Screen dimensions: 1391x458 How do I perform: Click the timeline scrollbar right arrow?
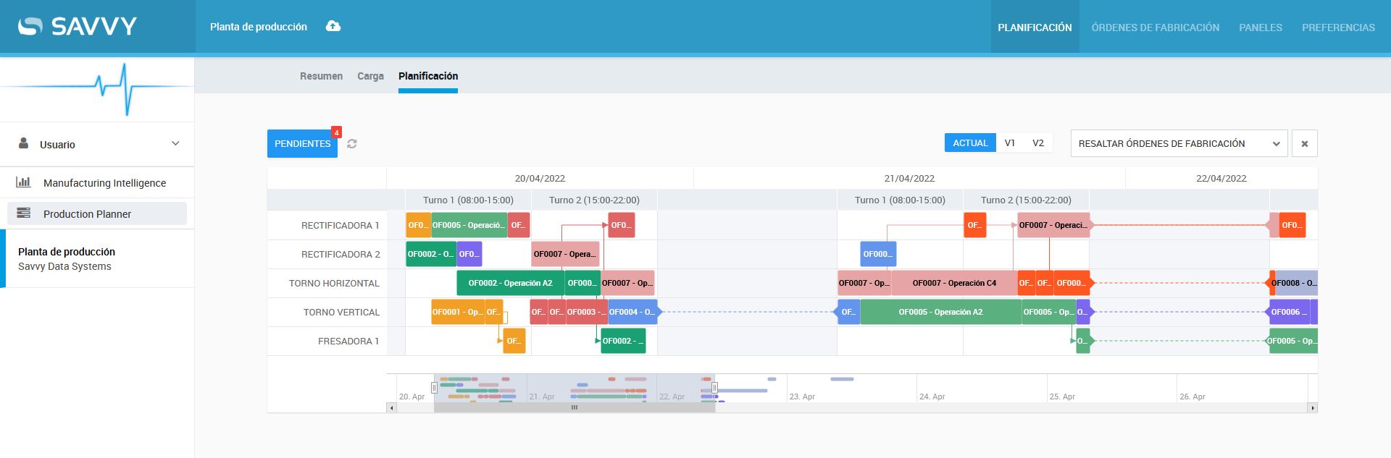point(1312,408)
